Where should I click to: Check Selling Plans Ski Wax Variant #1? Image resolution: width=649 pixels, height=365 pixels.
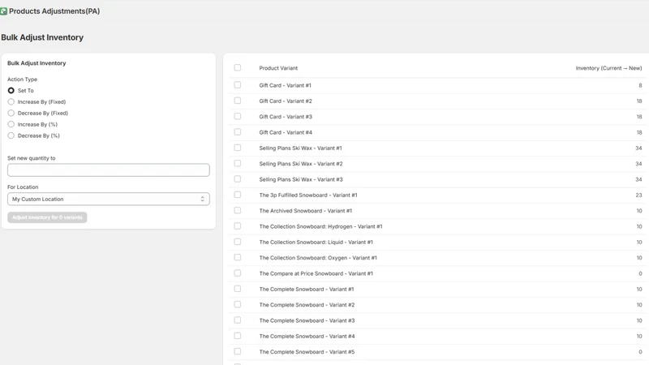pos(237,148)
